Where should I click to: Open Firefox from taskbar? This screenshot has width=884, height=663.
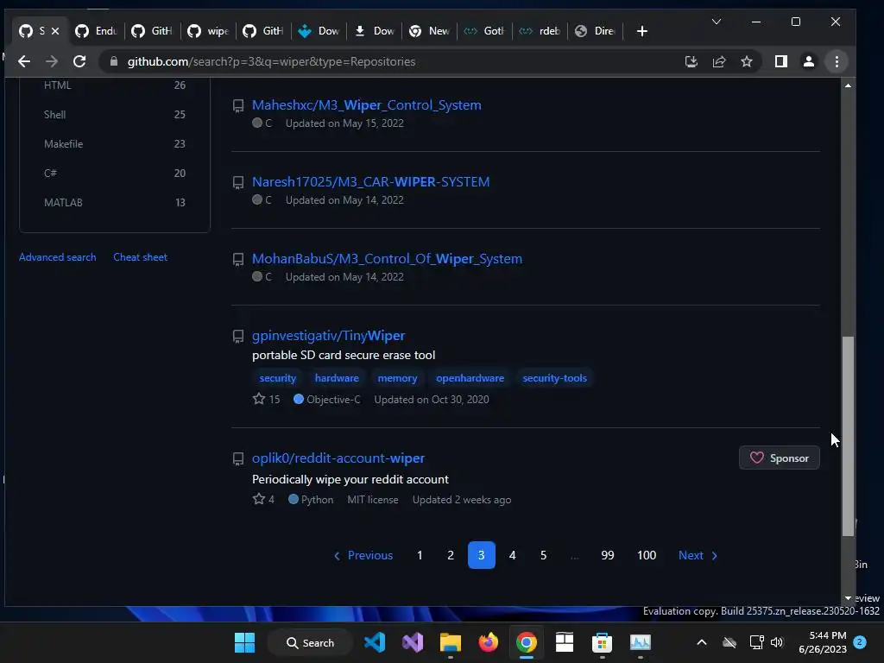pyautogui.click(x=489, y=642)
